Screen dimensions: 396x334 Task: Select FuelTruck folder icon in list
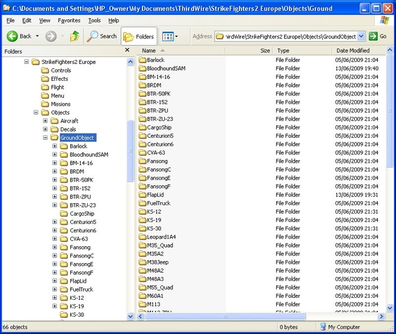143,203
